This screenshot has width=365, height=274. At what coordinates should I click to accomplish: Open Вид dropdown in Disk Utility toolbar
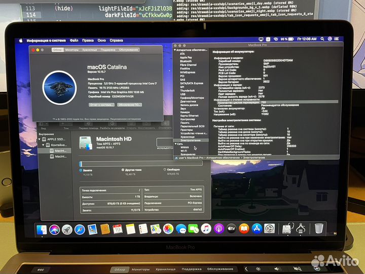point(44,125)
